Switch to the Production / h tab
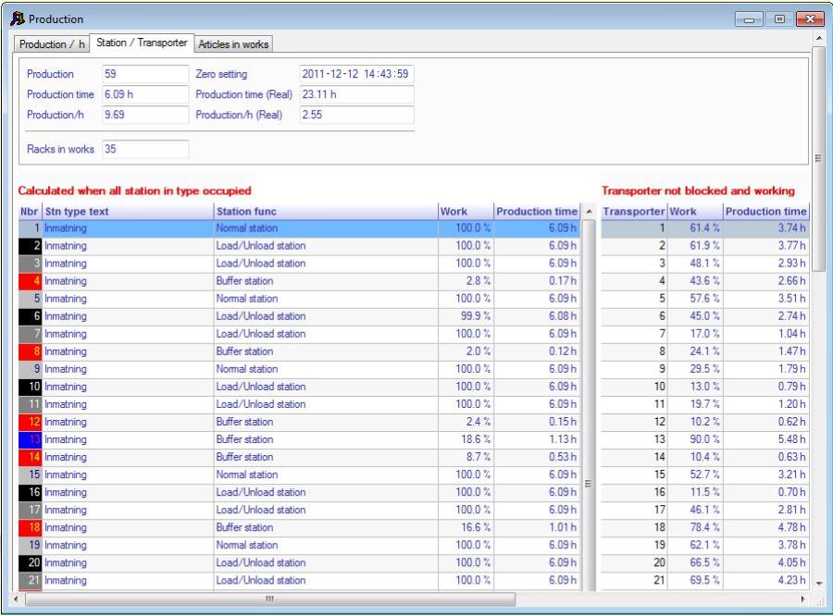 click(x=49, y=44)
